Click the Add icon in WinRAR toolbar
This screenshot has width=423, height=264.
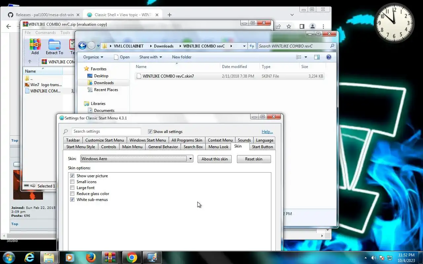point(35,47)
